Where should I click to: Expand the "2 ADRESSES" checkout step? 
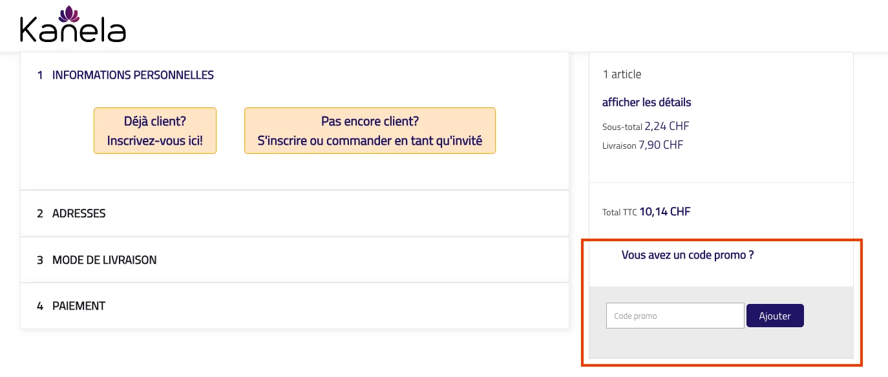(79, 213)
